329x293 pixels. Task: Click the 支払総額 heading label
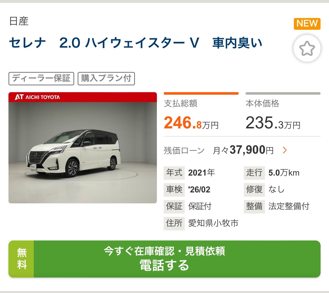[x=181, y=104]
